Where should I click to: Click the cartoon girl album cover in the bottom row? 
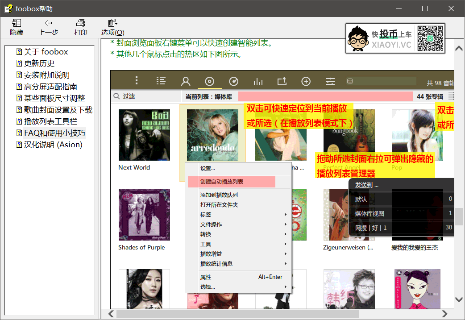point(417,289)
